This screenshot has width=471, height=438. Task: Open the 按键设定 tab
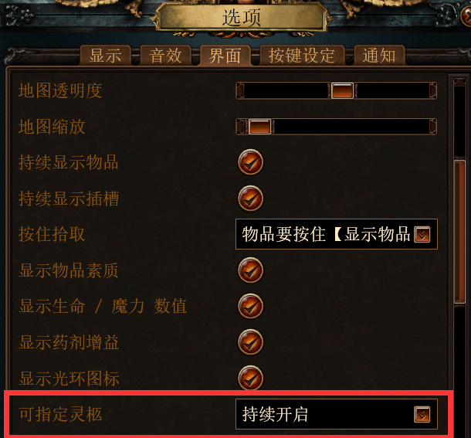pyautogui.click(x=302, y=56)
